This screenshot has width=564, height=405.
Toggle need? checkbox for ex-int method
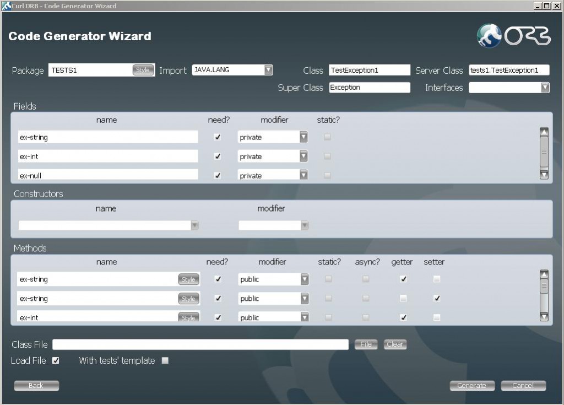pos(218,317)
